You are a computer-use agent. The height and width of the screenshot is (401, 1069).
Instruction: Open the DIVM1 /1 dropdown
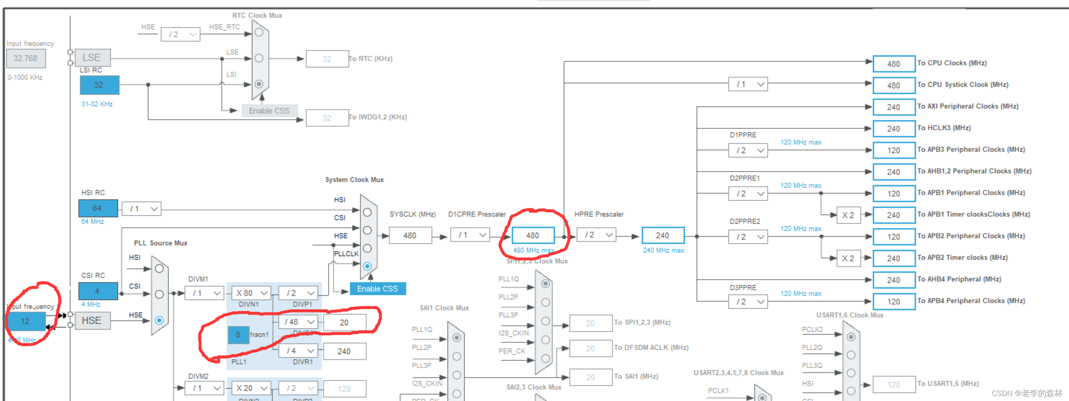click(204, 293)
